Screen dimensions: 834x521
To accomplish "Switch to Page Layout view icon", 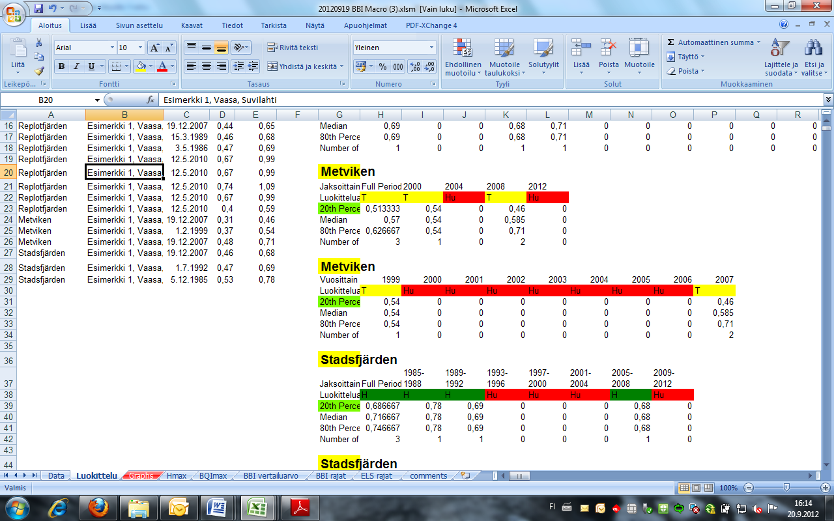I will (695, 488).
